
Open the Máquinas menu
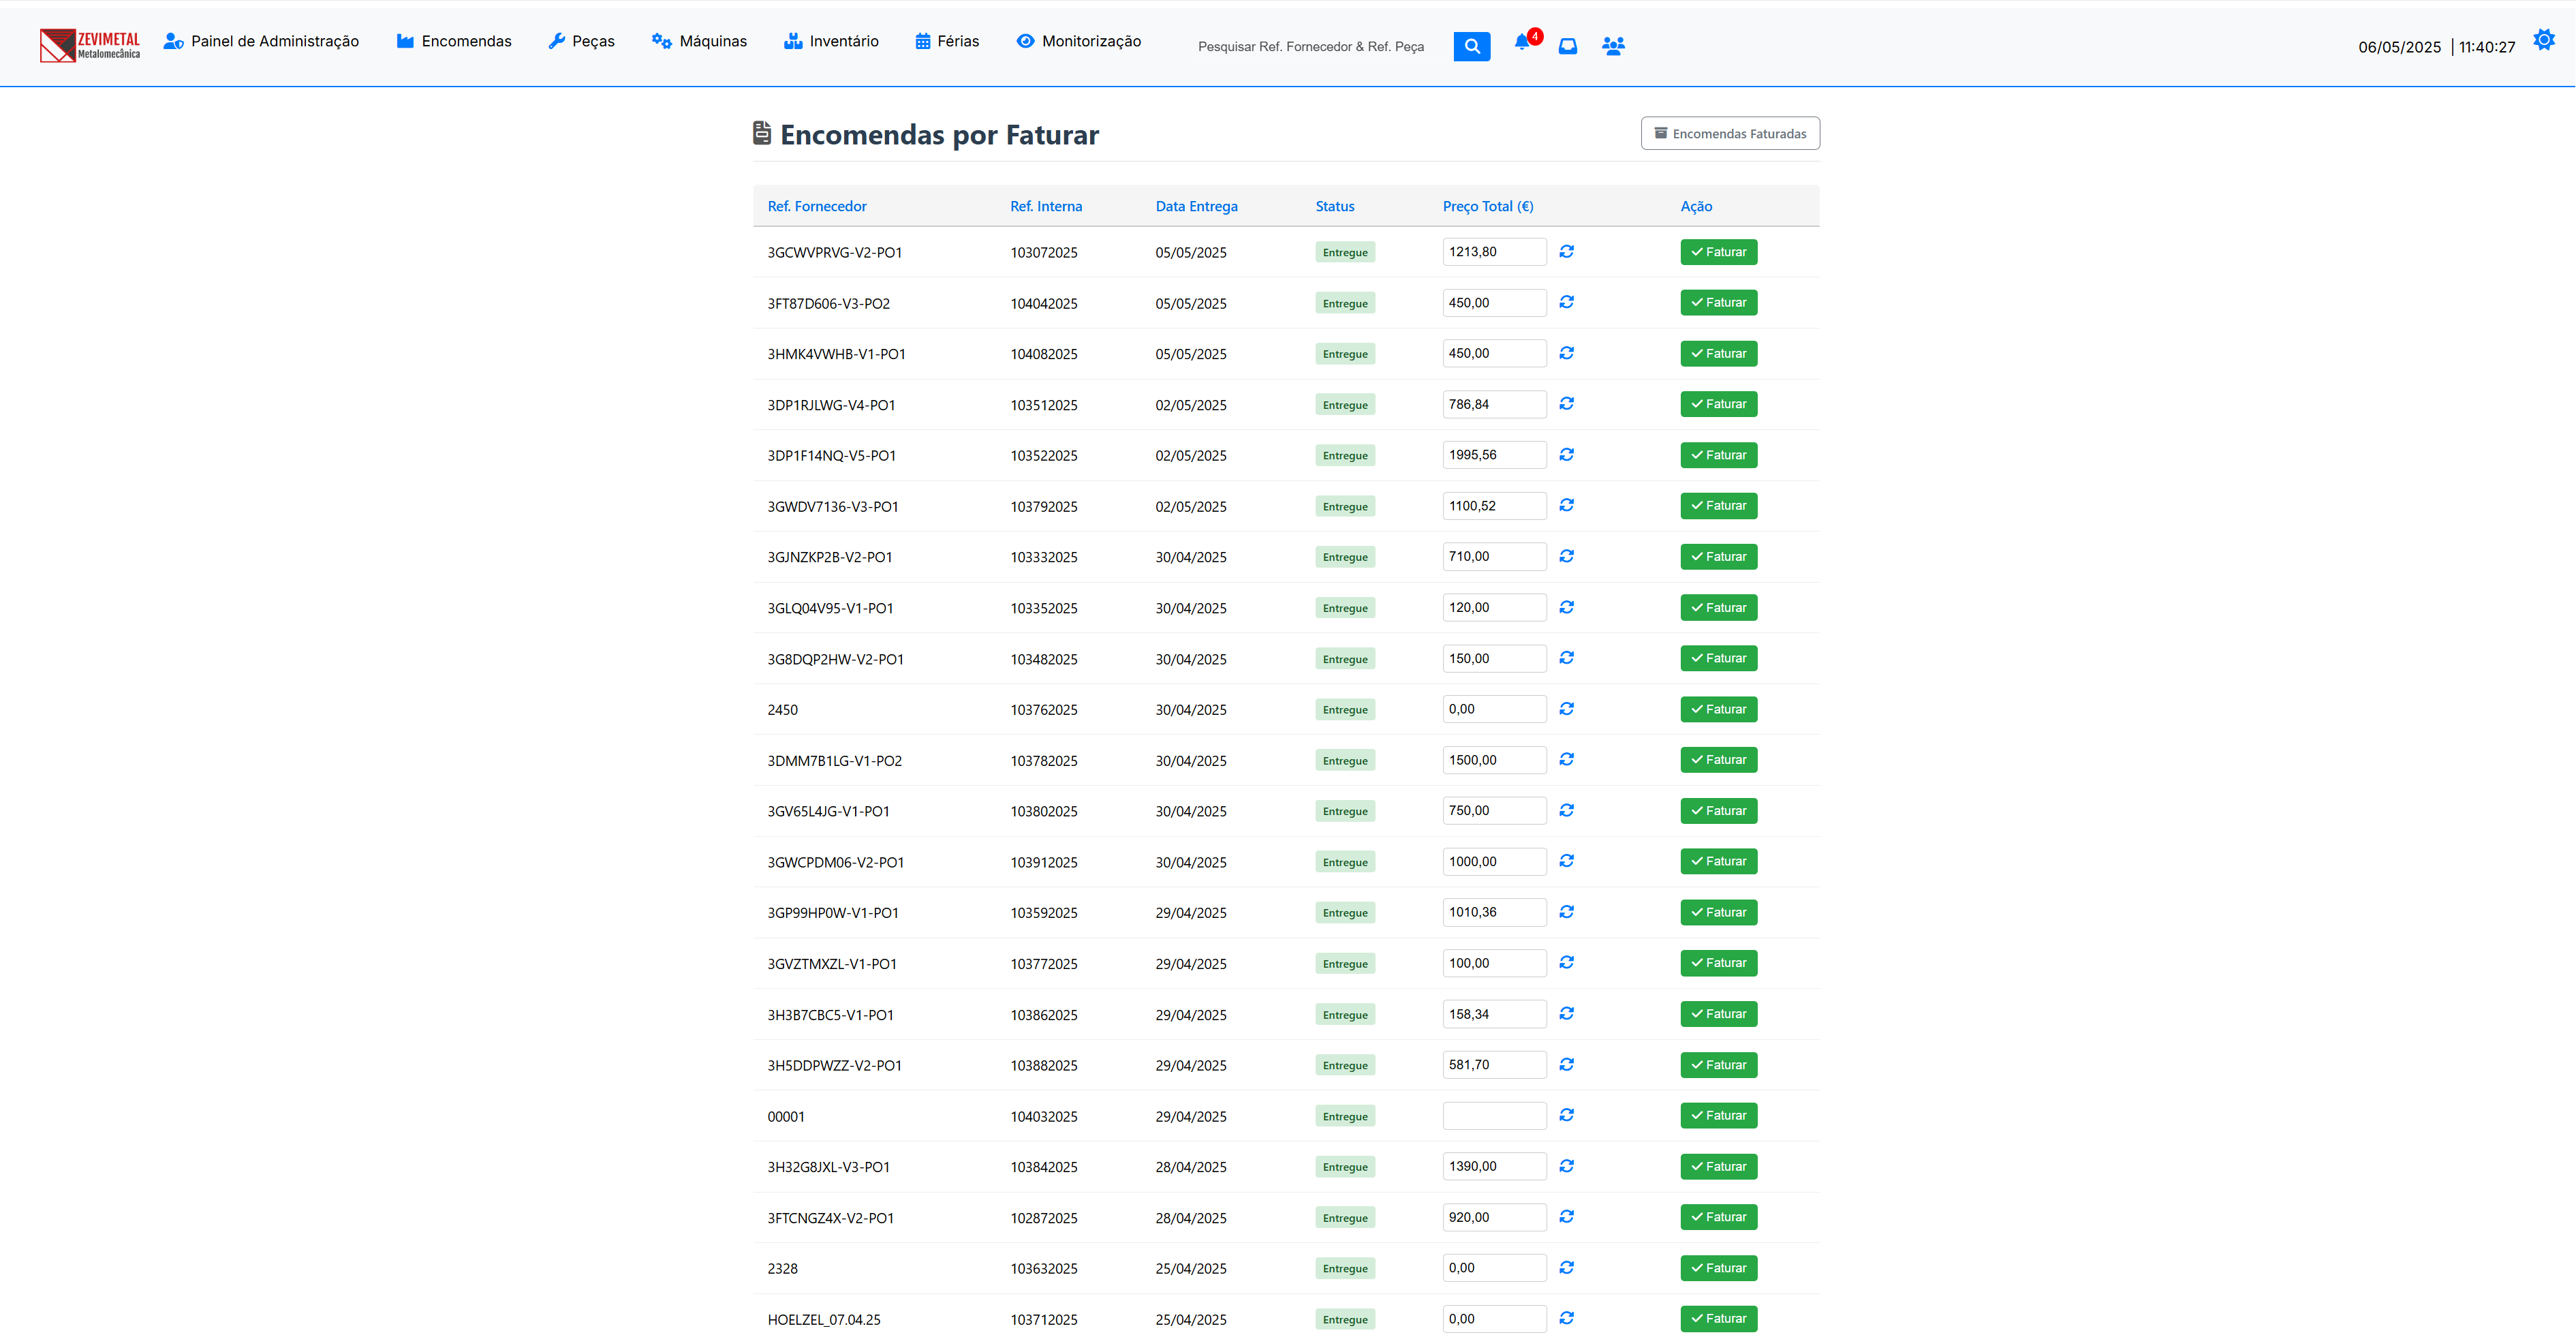click(x=699, y=41)
